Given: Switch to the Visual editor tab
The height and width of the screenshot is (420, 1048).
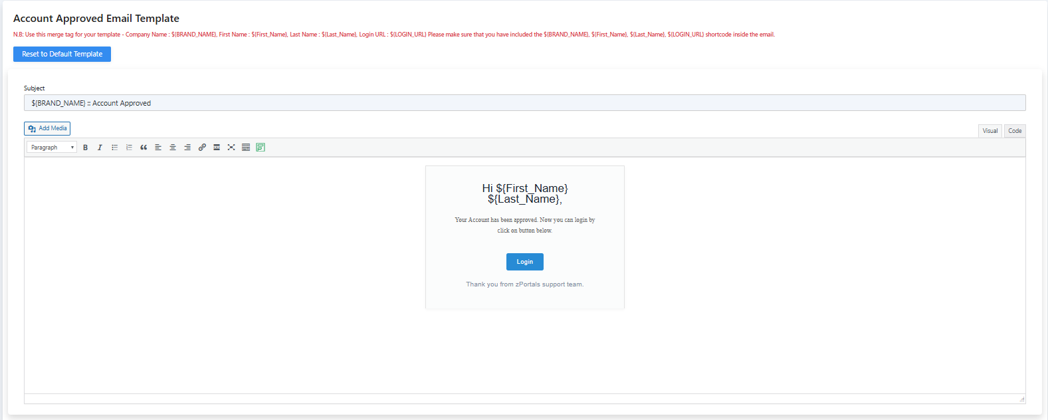Looking at the screenshot, I should 990,131.
